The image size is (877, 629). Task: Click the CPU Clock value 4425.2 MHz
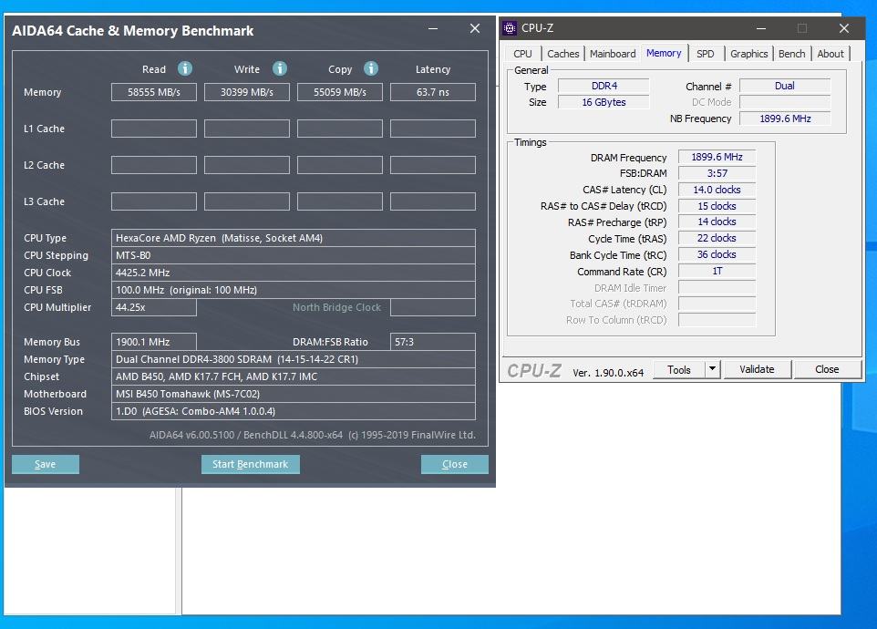click(293, 273)
